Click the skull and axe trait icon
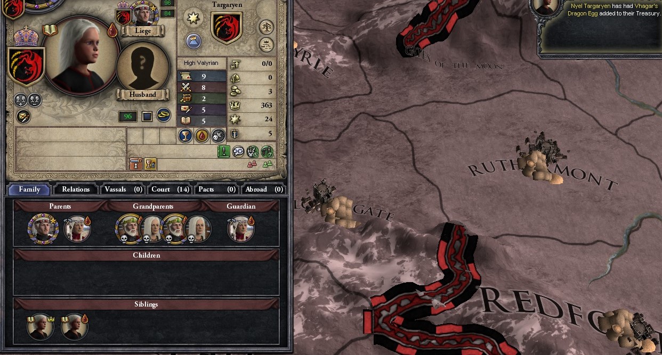This screenshot has height=355, width=662. pos(217,135)
